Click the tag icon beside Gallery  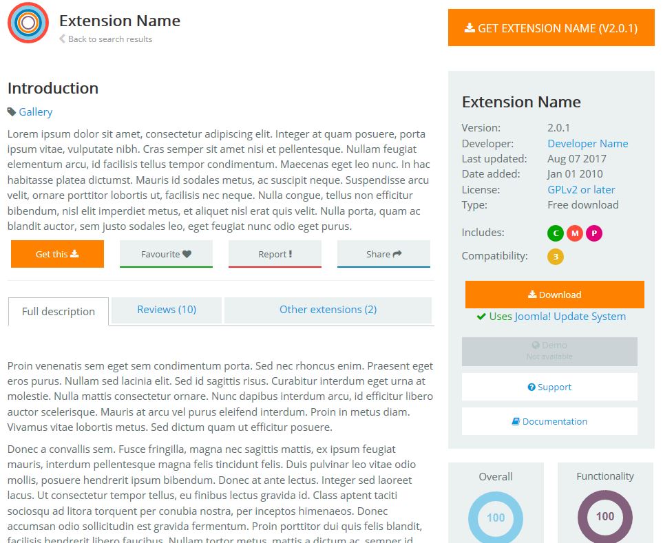click(x=12, y=111)
